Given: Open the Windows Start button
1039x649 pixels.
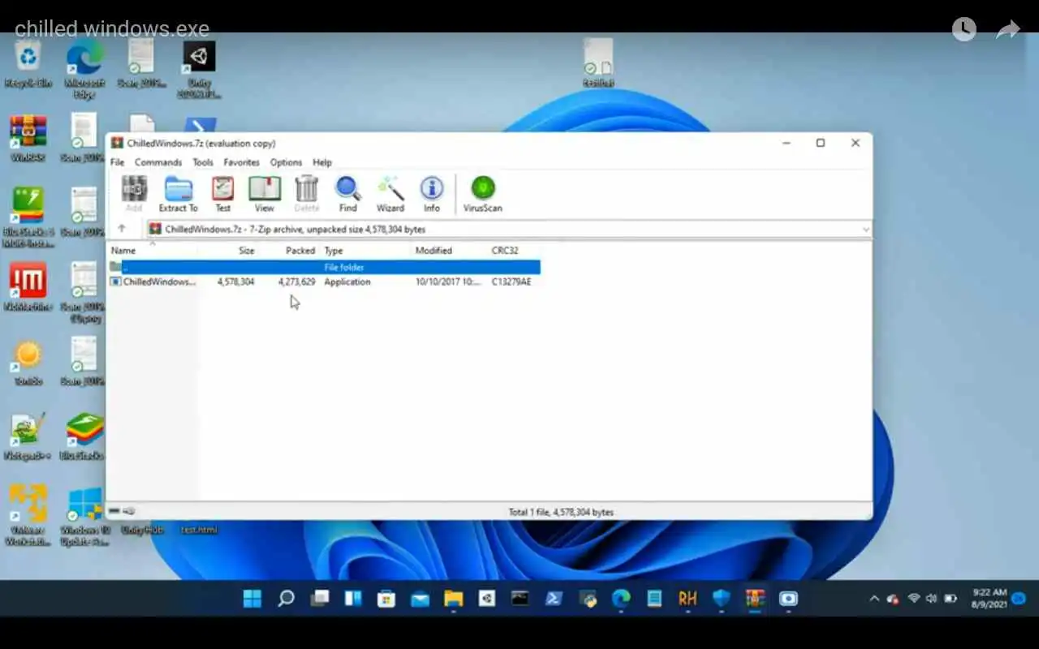Looking at the screenshot, I should [x=252, y=599].
